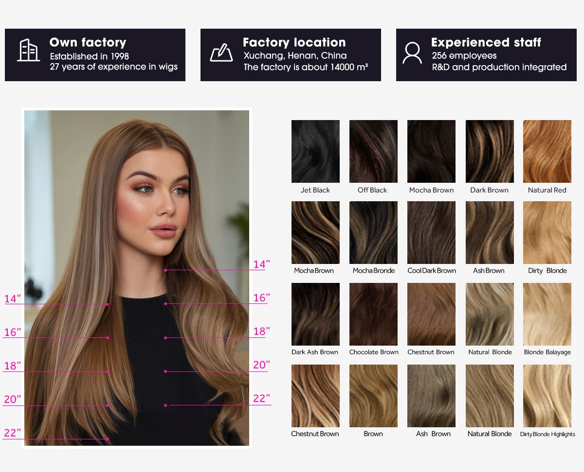The height and width of the screenshot is (472, 584).
Task: Click the "256 employees" text
Action: pyautogui.click(x=464, y=56)
